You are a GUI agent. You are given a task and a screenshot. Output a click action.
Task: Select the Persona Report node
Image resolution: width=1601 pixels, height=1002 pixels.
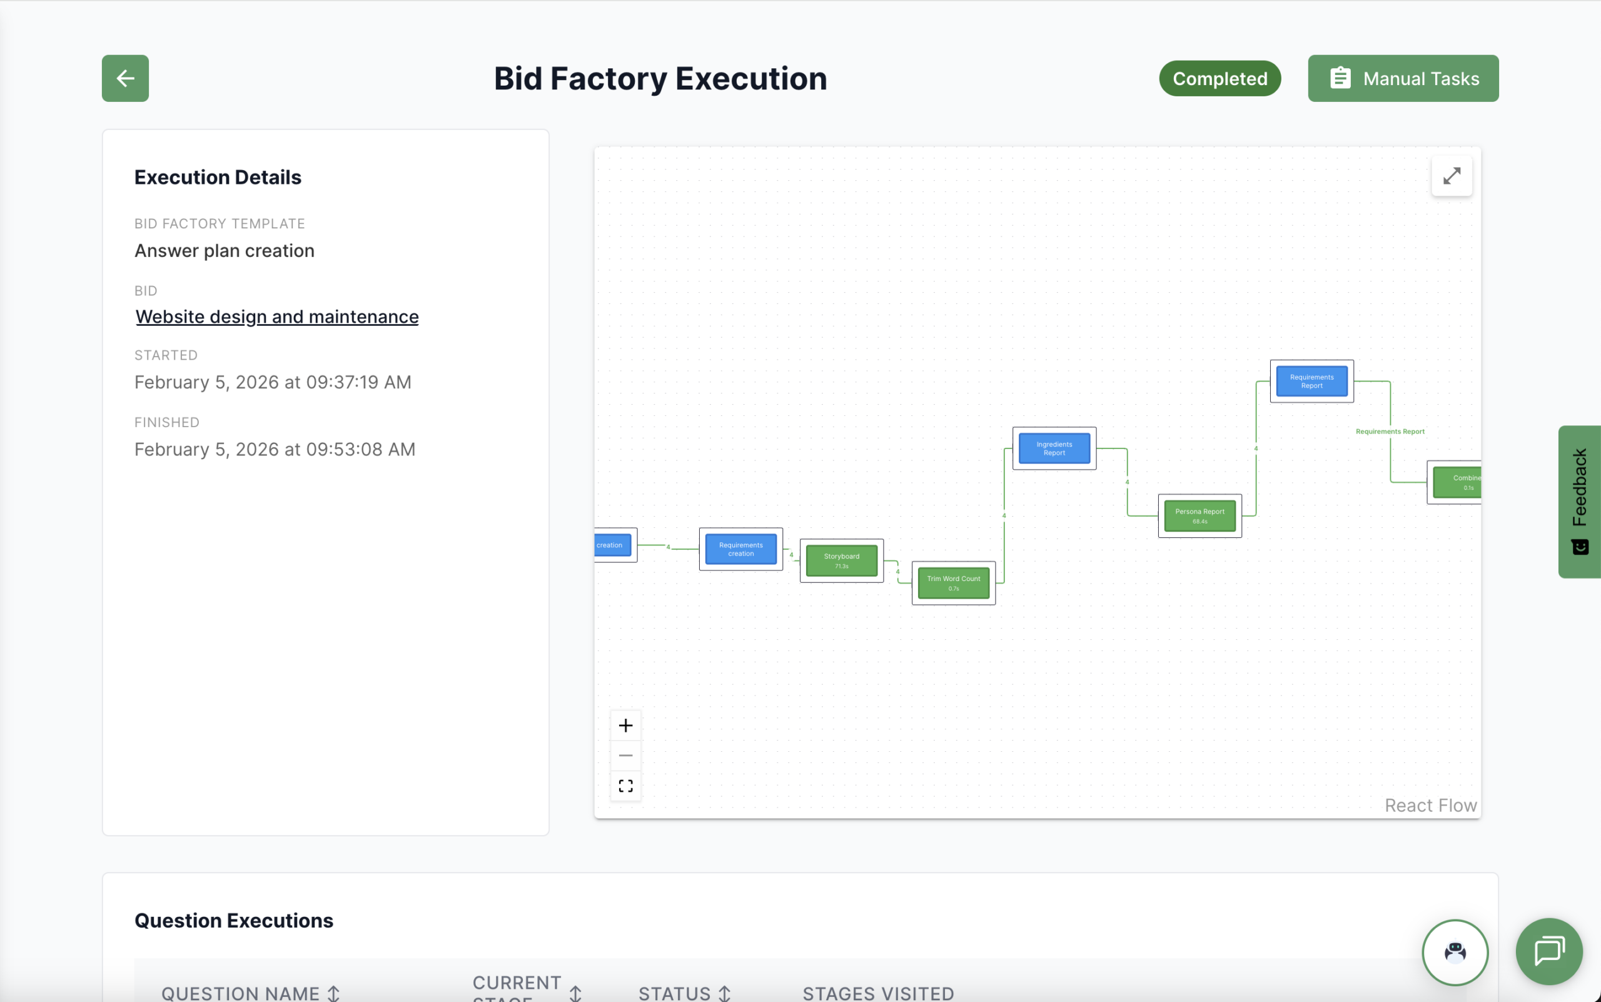1199,515
